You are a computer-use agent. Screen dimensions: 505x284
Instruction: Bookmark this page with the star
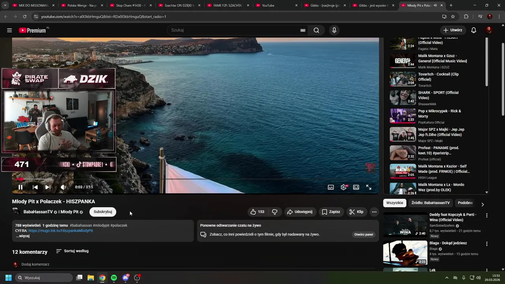[453, 17]
